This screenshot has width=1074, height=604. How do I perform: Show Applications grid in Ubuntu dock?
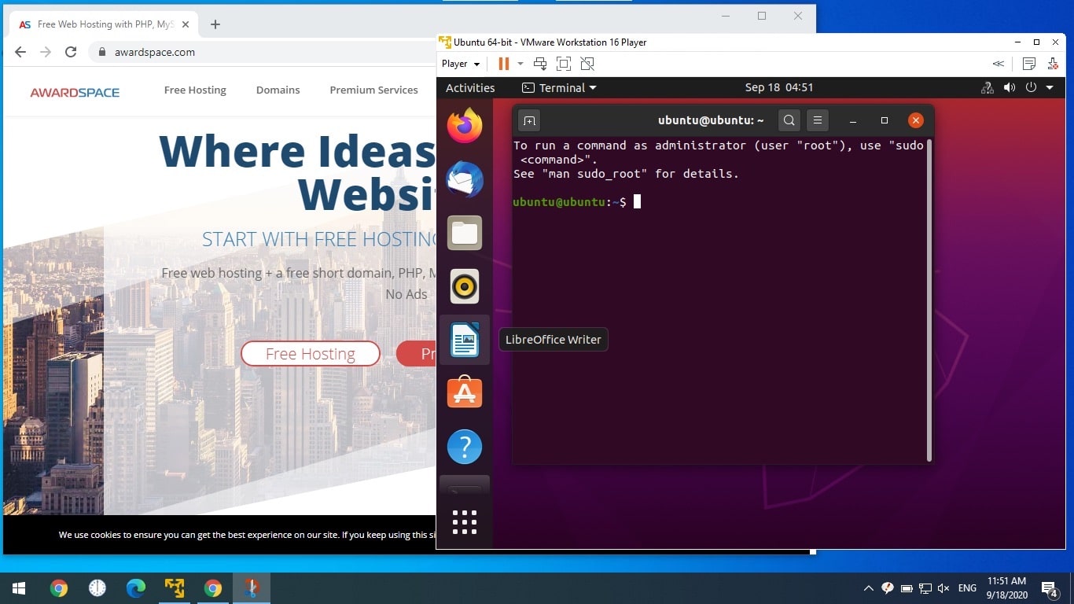tap(465, 521)
